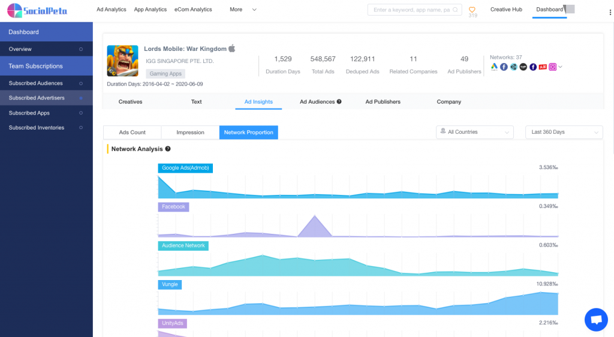Open the vertical dots menu
This screenshot has height=337, width=614.
coord(610,12)
